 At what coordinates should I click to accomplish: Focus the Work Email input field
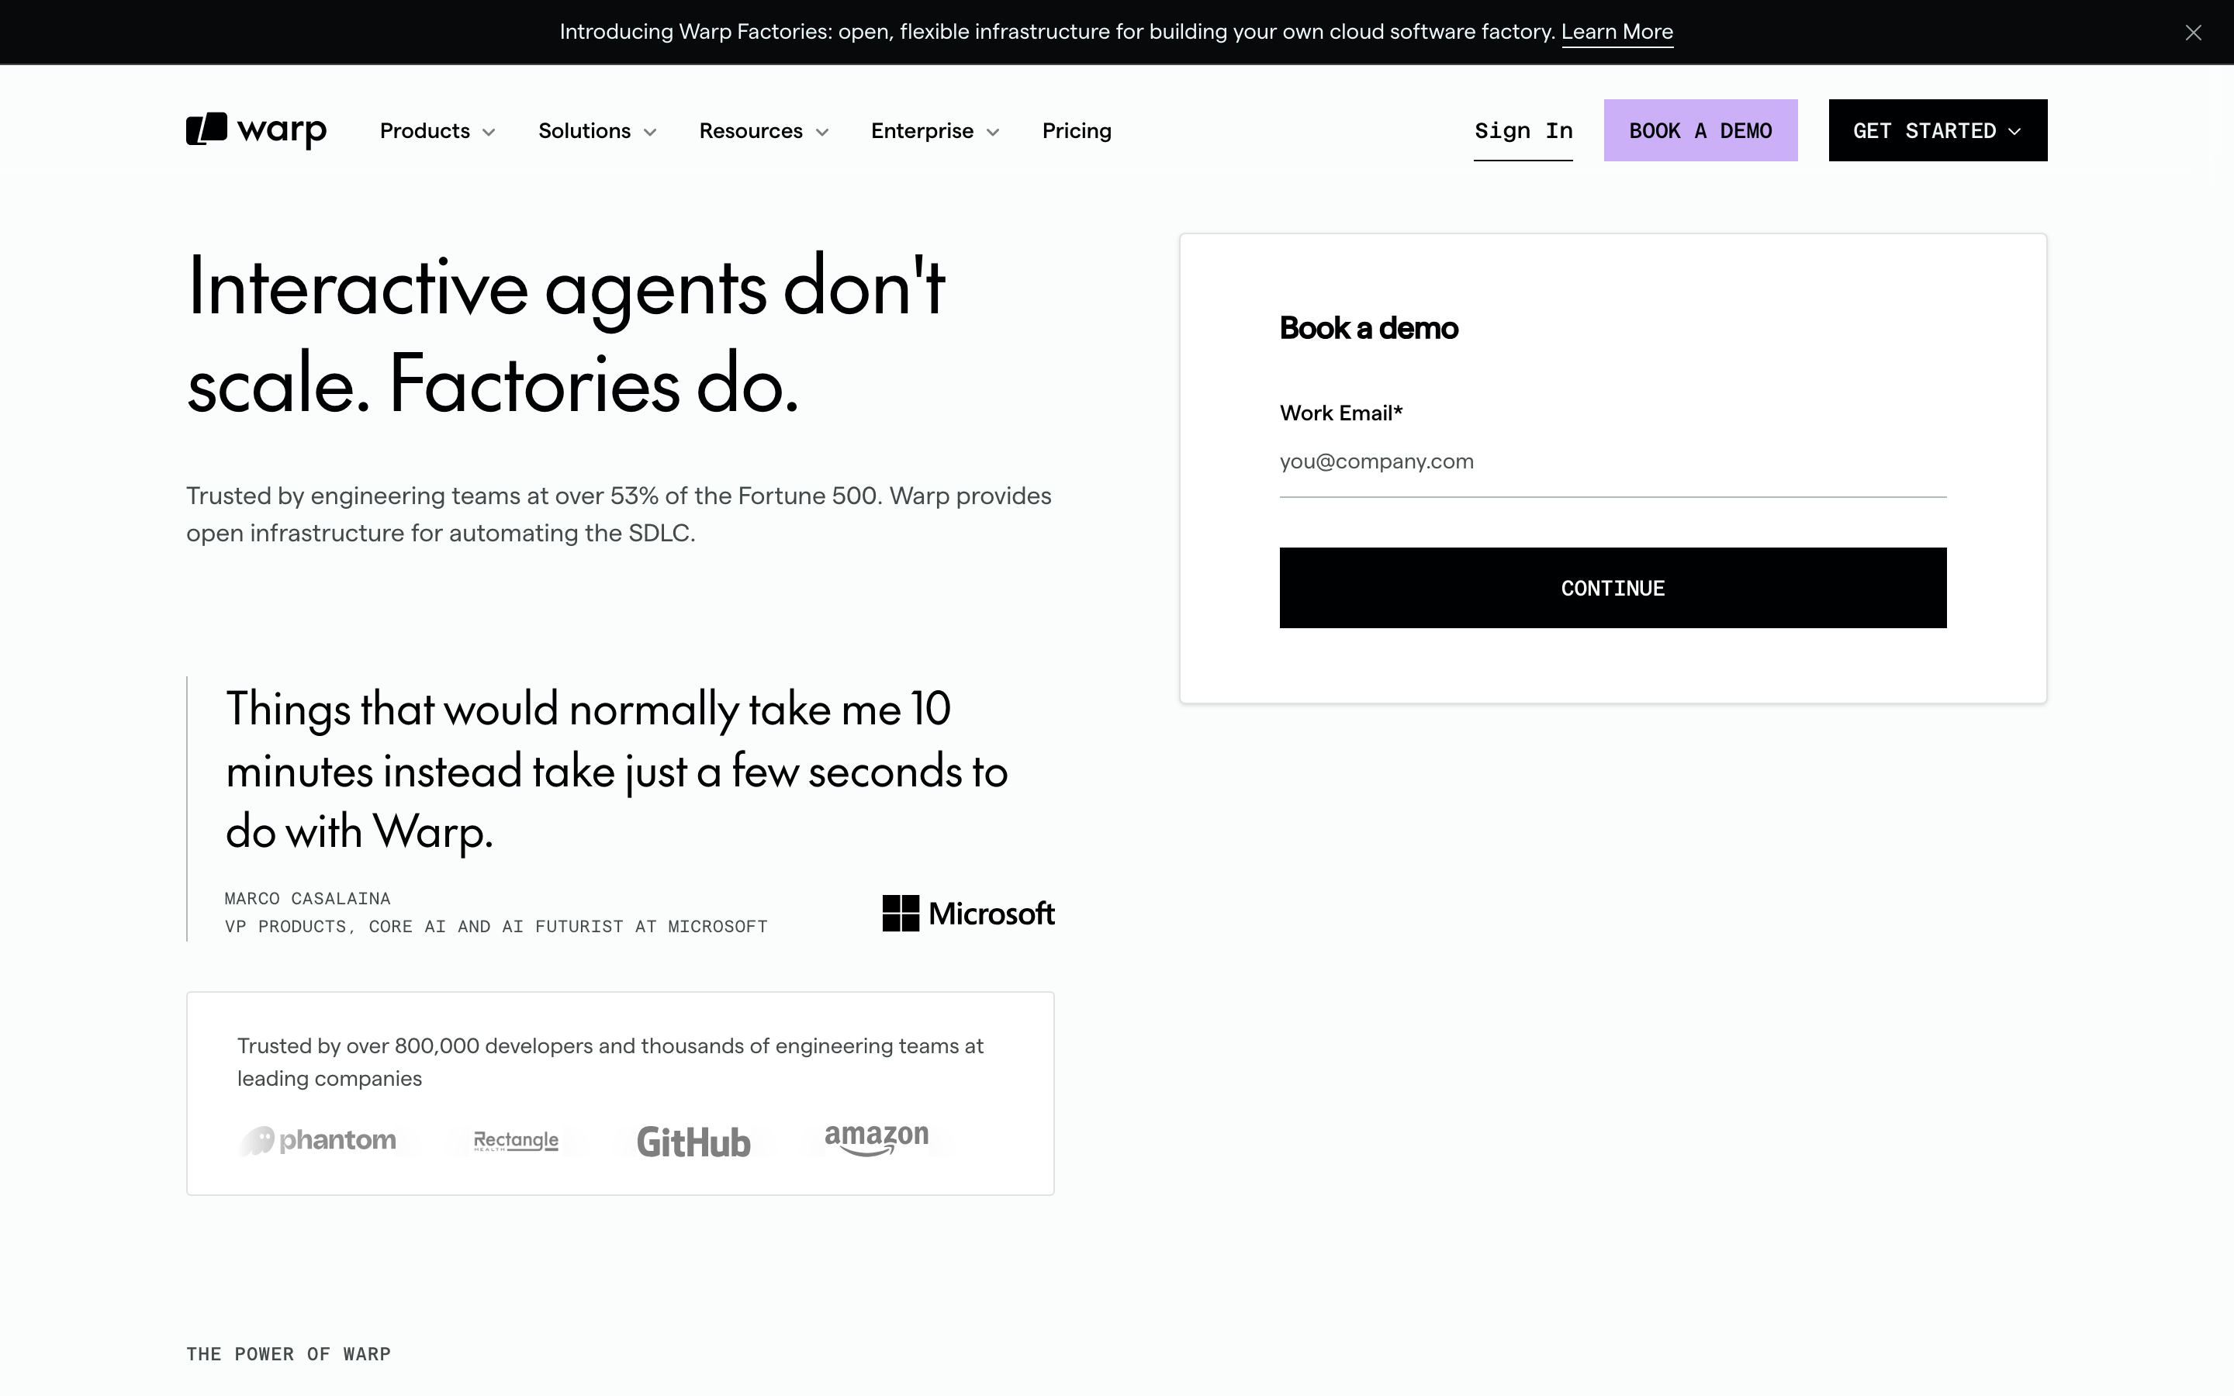[1613, 461]
